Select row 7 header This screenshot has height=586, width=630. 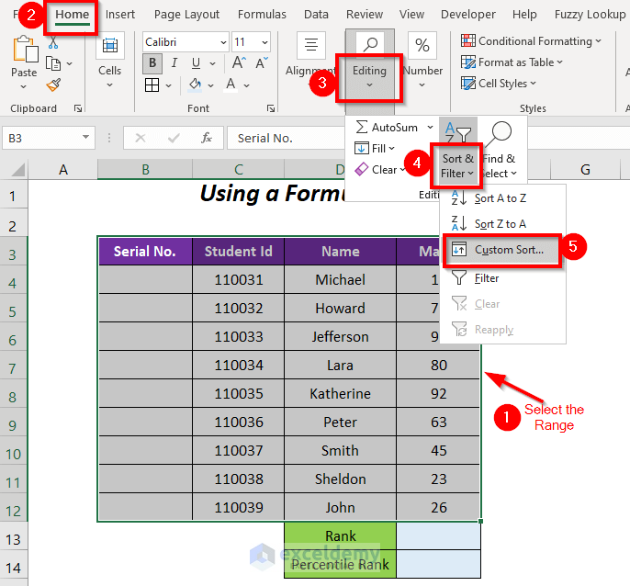pyautogui.click(x=13, y=368)
